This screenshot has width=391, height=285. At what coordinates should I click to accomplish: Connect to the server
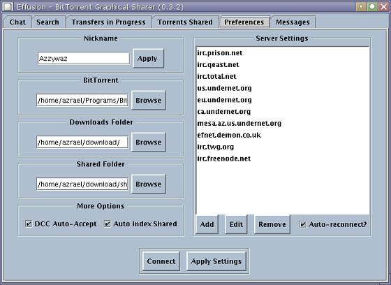tap(161, 261)
